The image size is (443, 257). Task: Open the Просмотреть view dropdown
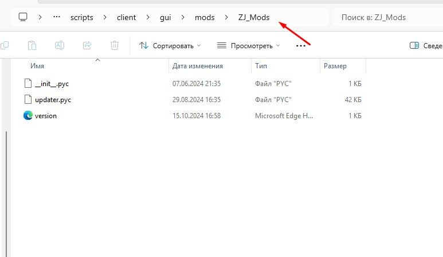248,45
